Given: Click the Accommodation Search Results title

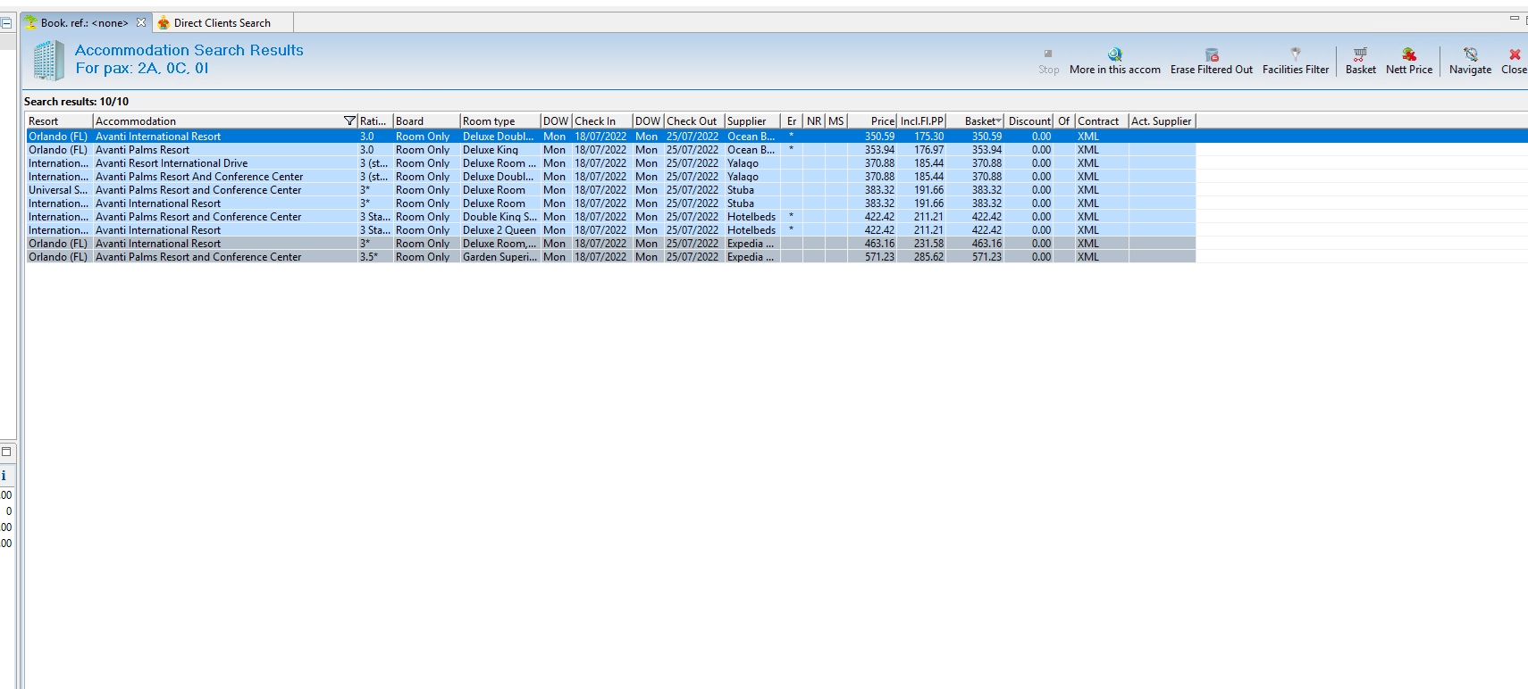Looking at the screenshot, I should pyautogui.click(x=189, y=50).
